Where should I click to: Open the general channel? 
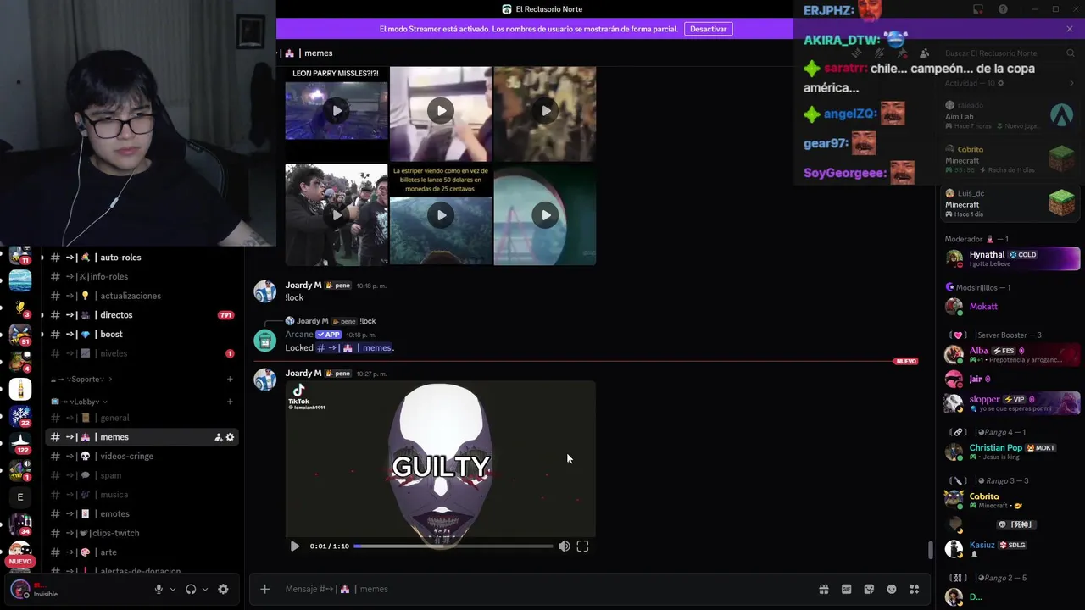tap(142, 418)
